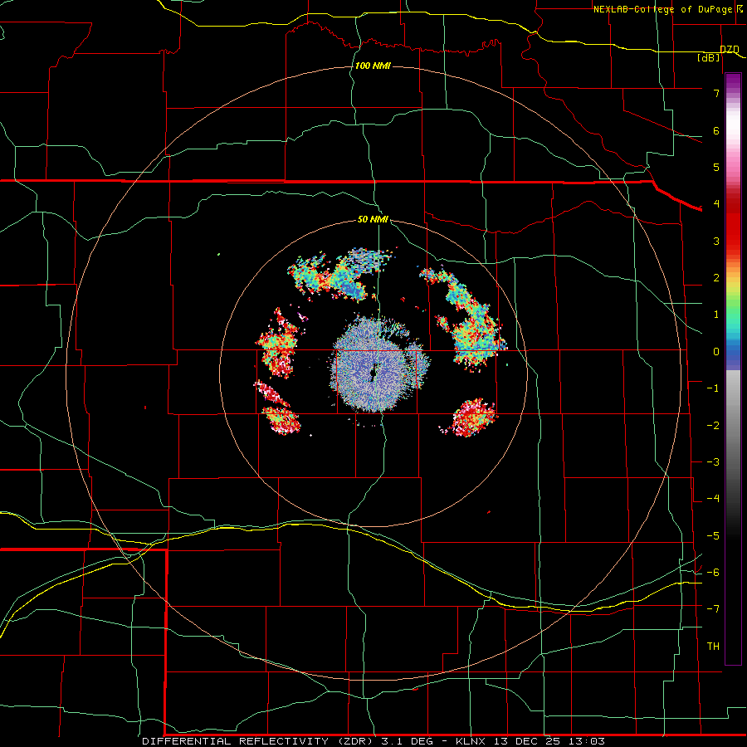The width and height of the screenshot is (747, 747).
Task: Click the [dB] units label
Action: (709, 57)
